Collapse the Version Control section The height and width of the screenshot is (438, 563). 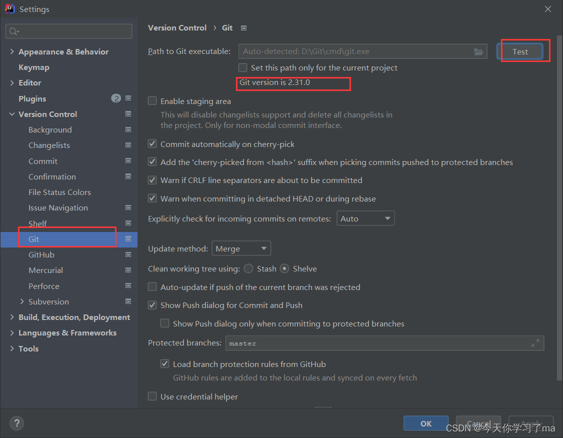click(x=12, y=114)
